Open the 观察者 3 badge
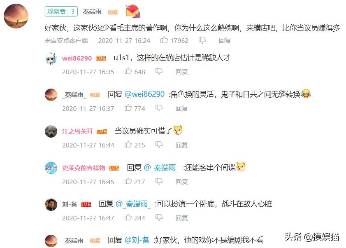Screen dimensions: 346x248 click(61, 11)
